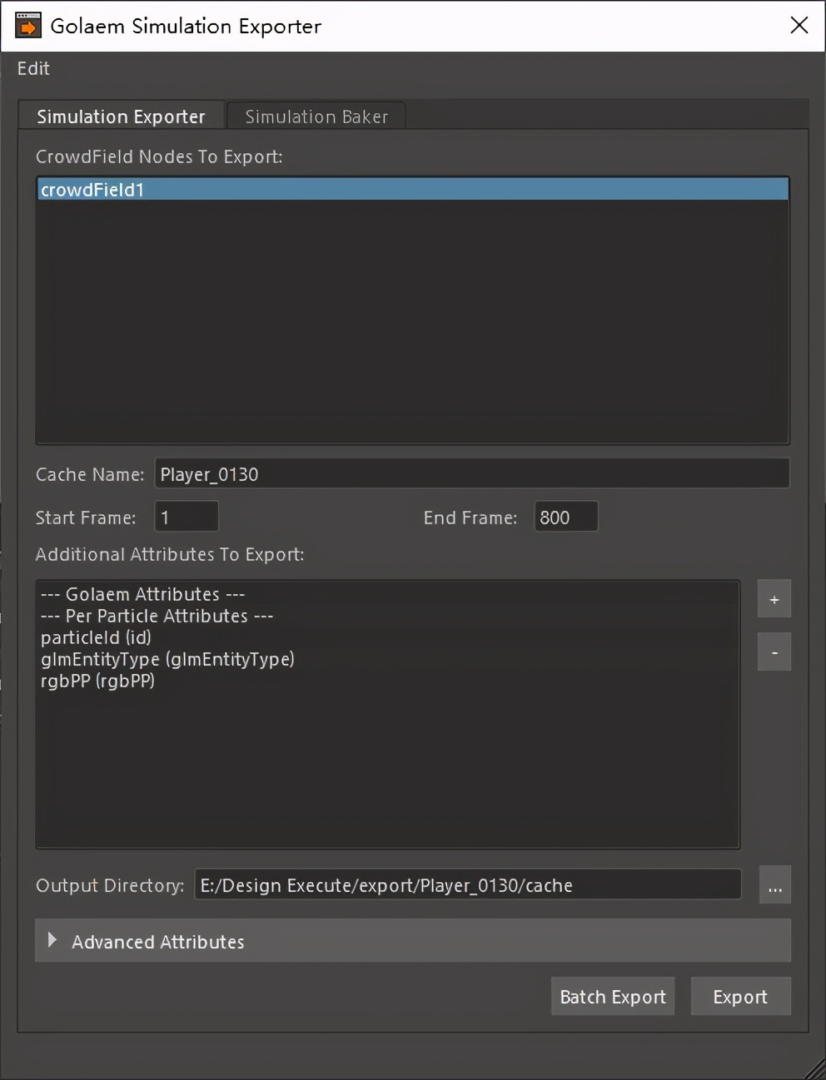
Task: Select particleId (id) attribute in list
Action: (x=97, y=638)
